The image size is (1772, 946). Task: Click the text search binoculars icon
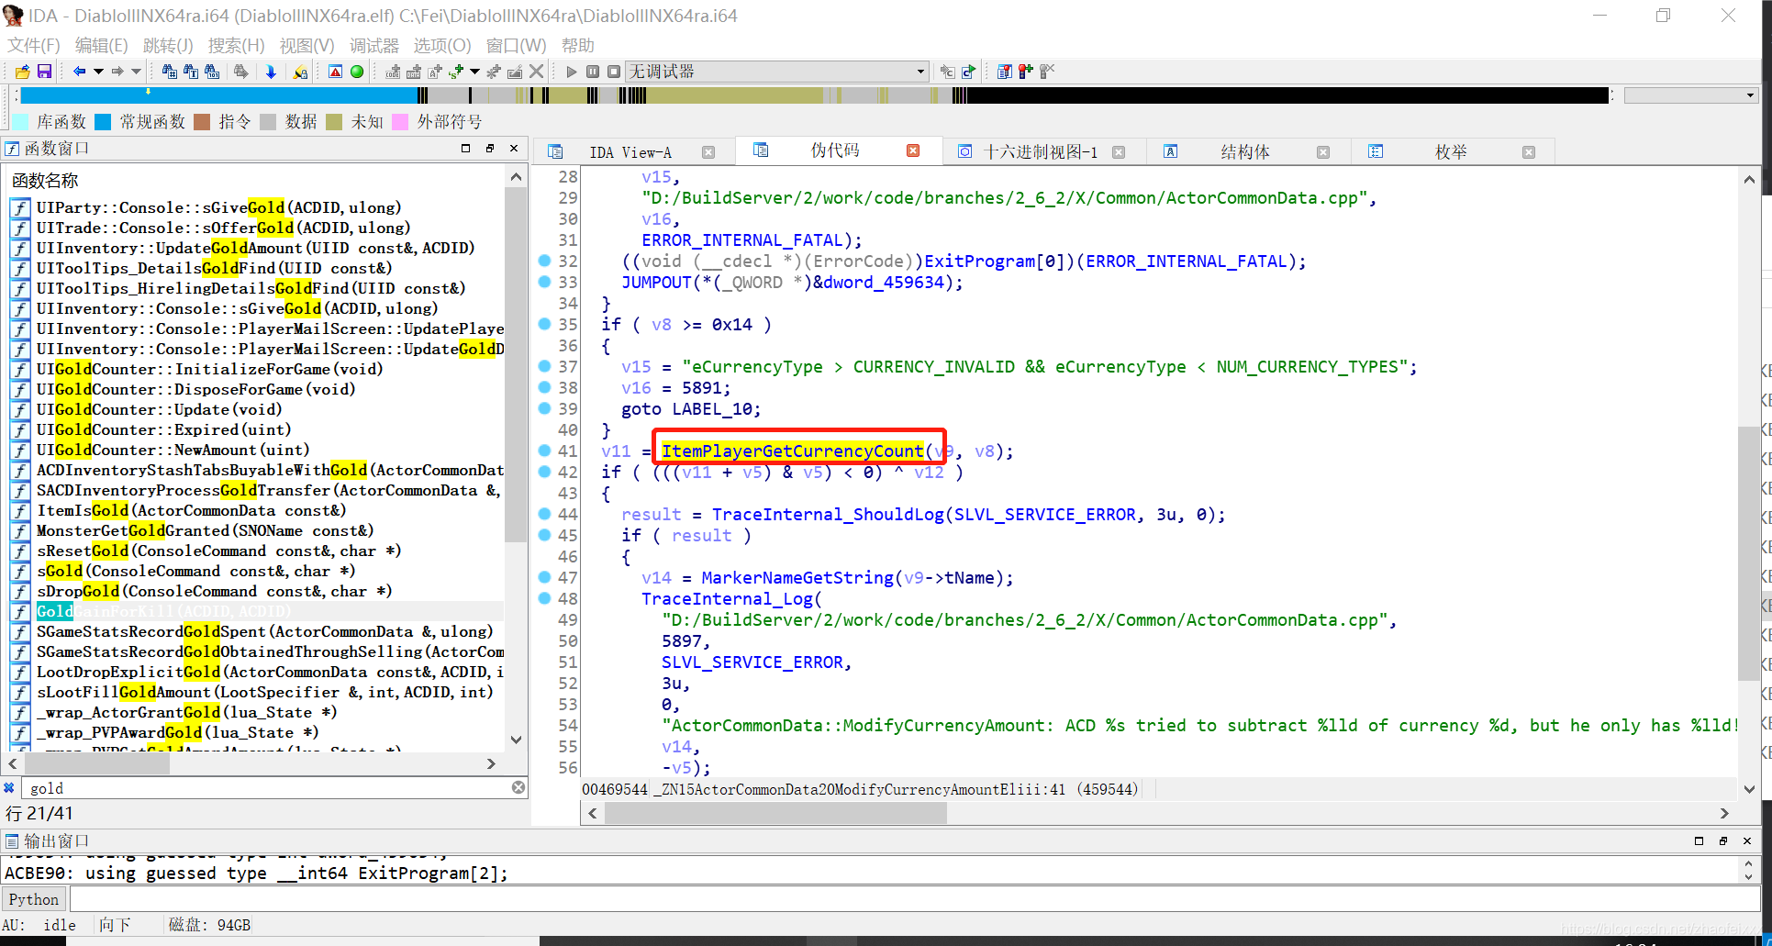click(x=191, y=72)
